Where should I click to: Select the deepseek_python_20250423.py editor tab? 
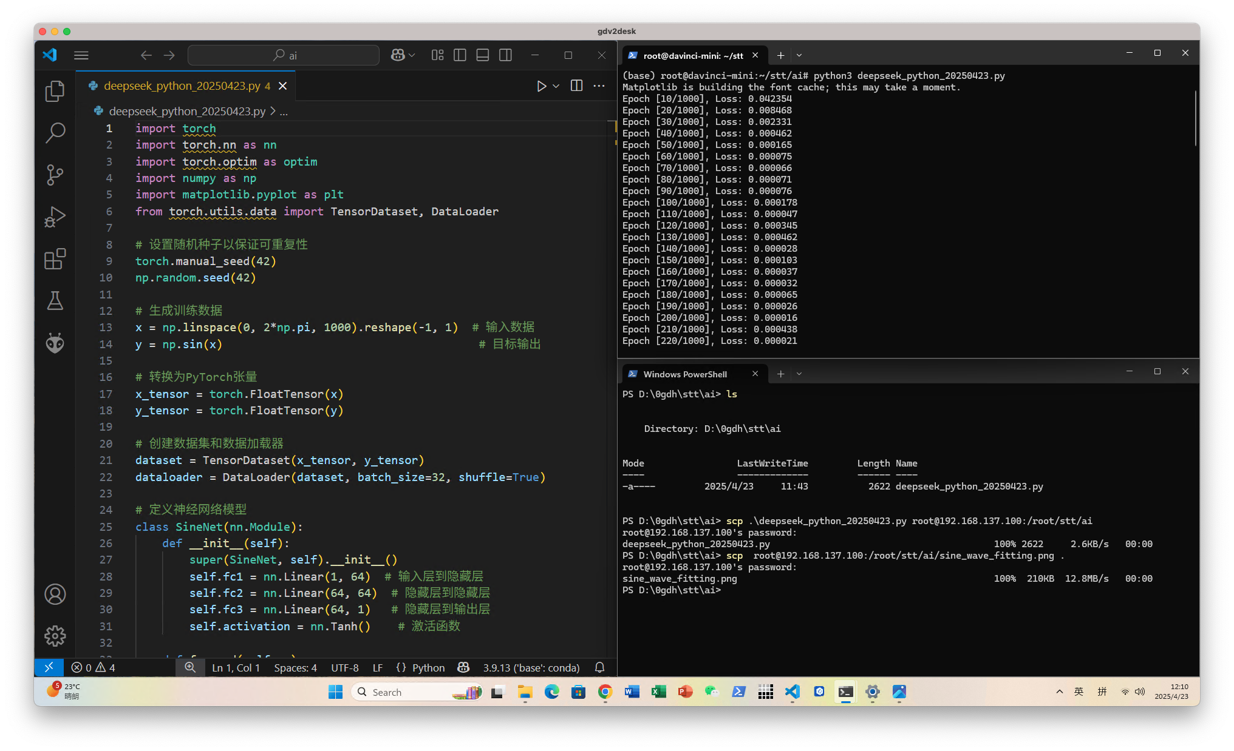pos(182,86)
